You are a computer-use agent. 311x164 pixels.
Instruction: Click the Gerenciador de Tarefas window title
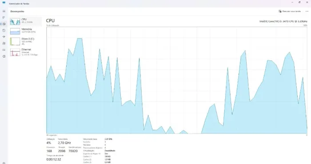click(x=19, y=4)
